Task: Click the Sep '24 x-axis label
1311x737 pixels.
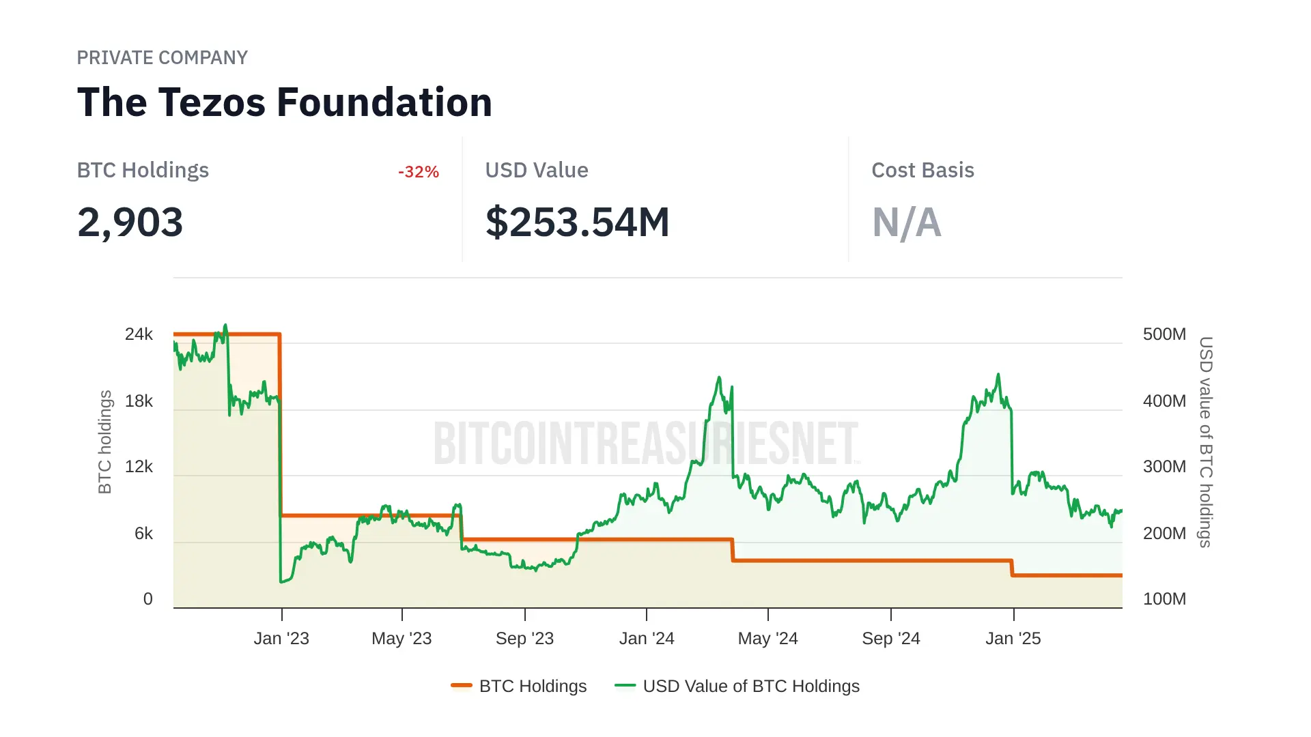Action: [891, 639]
